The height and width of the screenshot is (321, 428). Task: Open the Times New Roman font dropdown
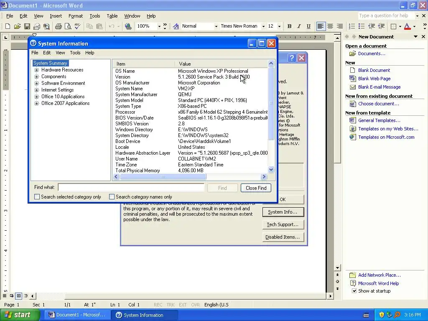(x=263, y=26)
